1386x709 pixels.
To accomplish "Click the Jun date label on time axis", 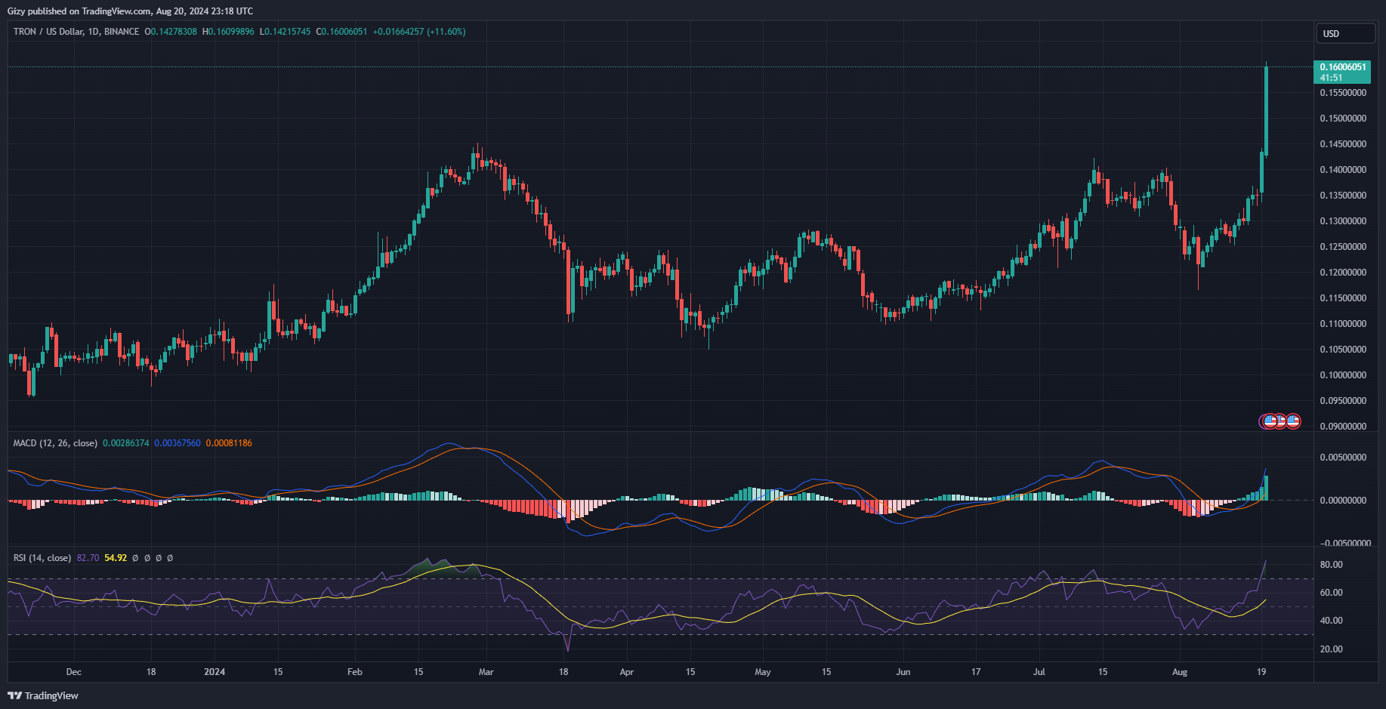I will pos(903,672).
